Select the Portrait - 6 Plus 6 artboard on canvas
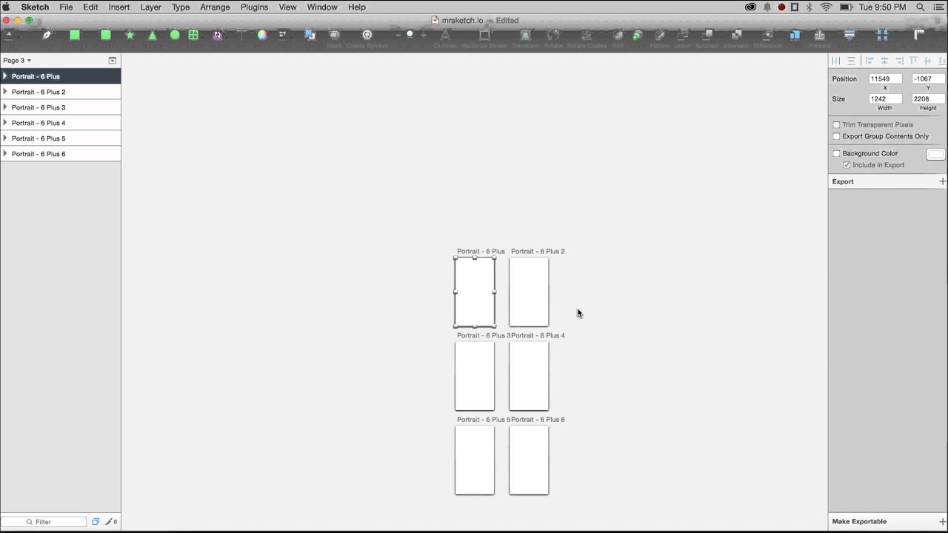 point(529,460)
